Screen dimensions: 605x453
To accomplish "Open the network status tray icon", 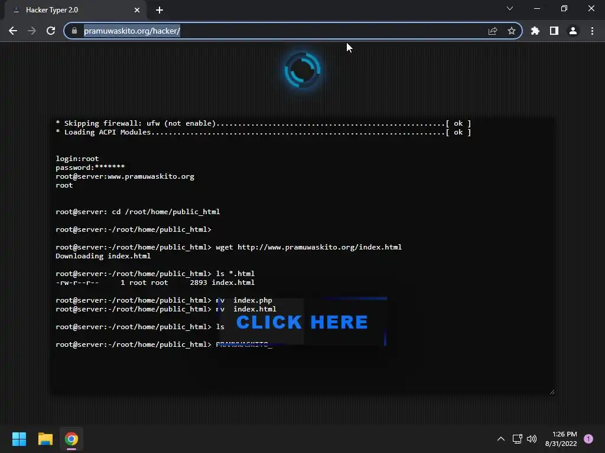I will tap(518, 439).
